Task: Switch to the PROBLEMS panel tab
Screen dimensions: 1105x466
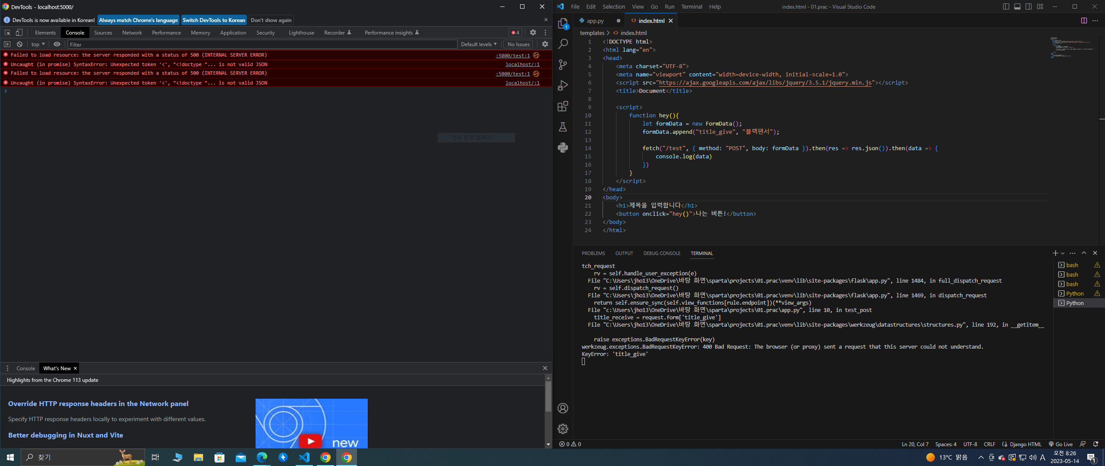Action: [x=593, y=253]
